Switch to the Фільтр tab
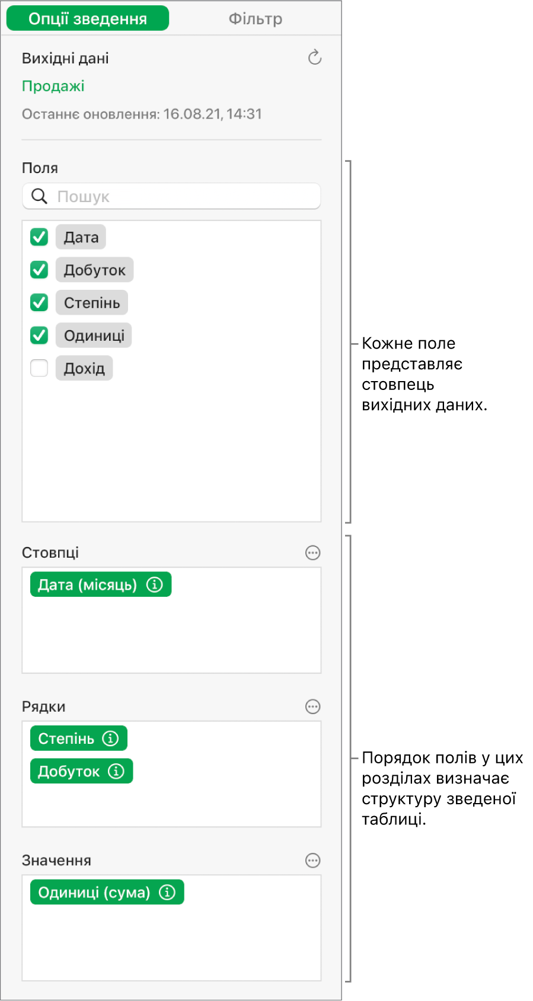 pos(256,19)
